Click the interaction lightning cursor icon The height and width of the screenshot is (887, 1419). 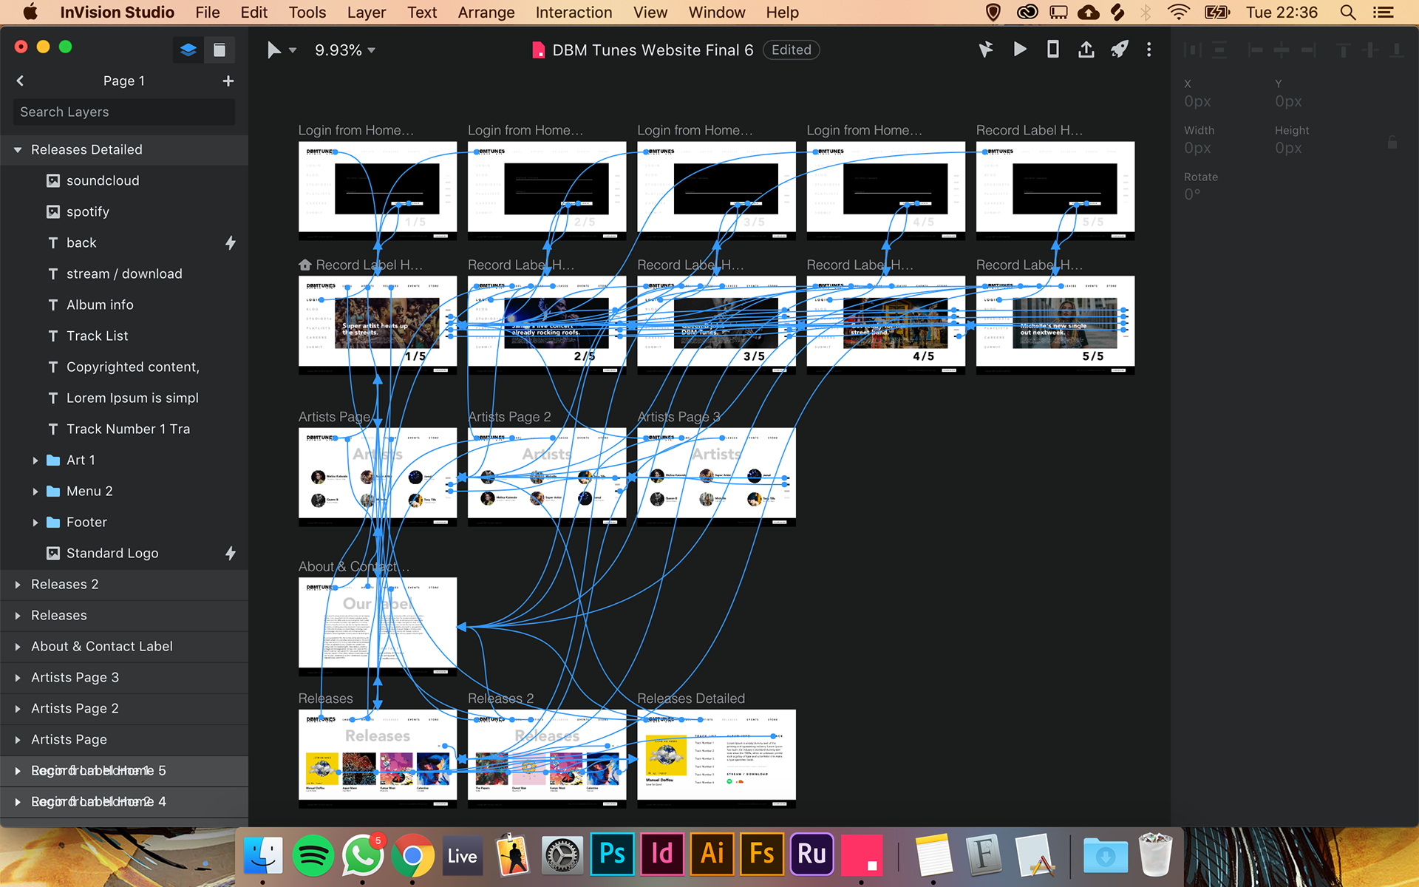[x=986, y=50]
